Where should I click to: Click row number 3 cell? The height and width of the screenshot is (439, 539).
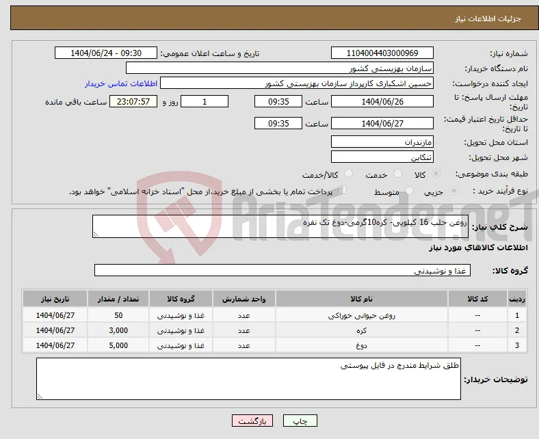click(517, 345)
